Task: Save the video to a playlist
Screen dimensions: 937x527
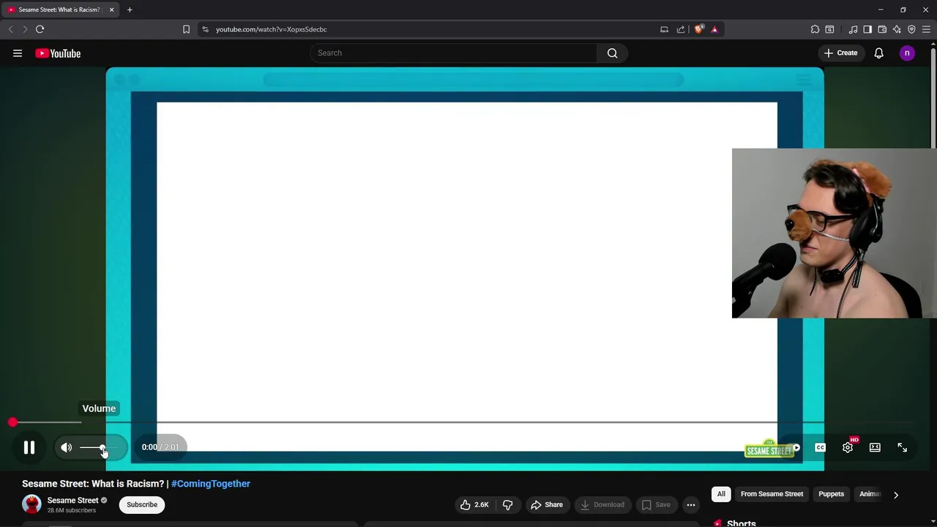Action: 656,504
